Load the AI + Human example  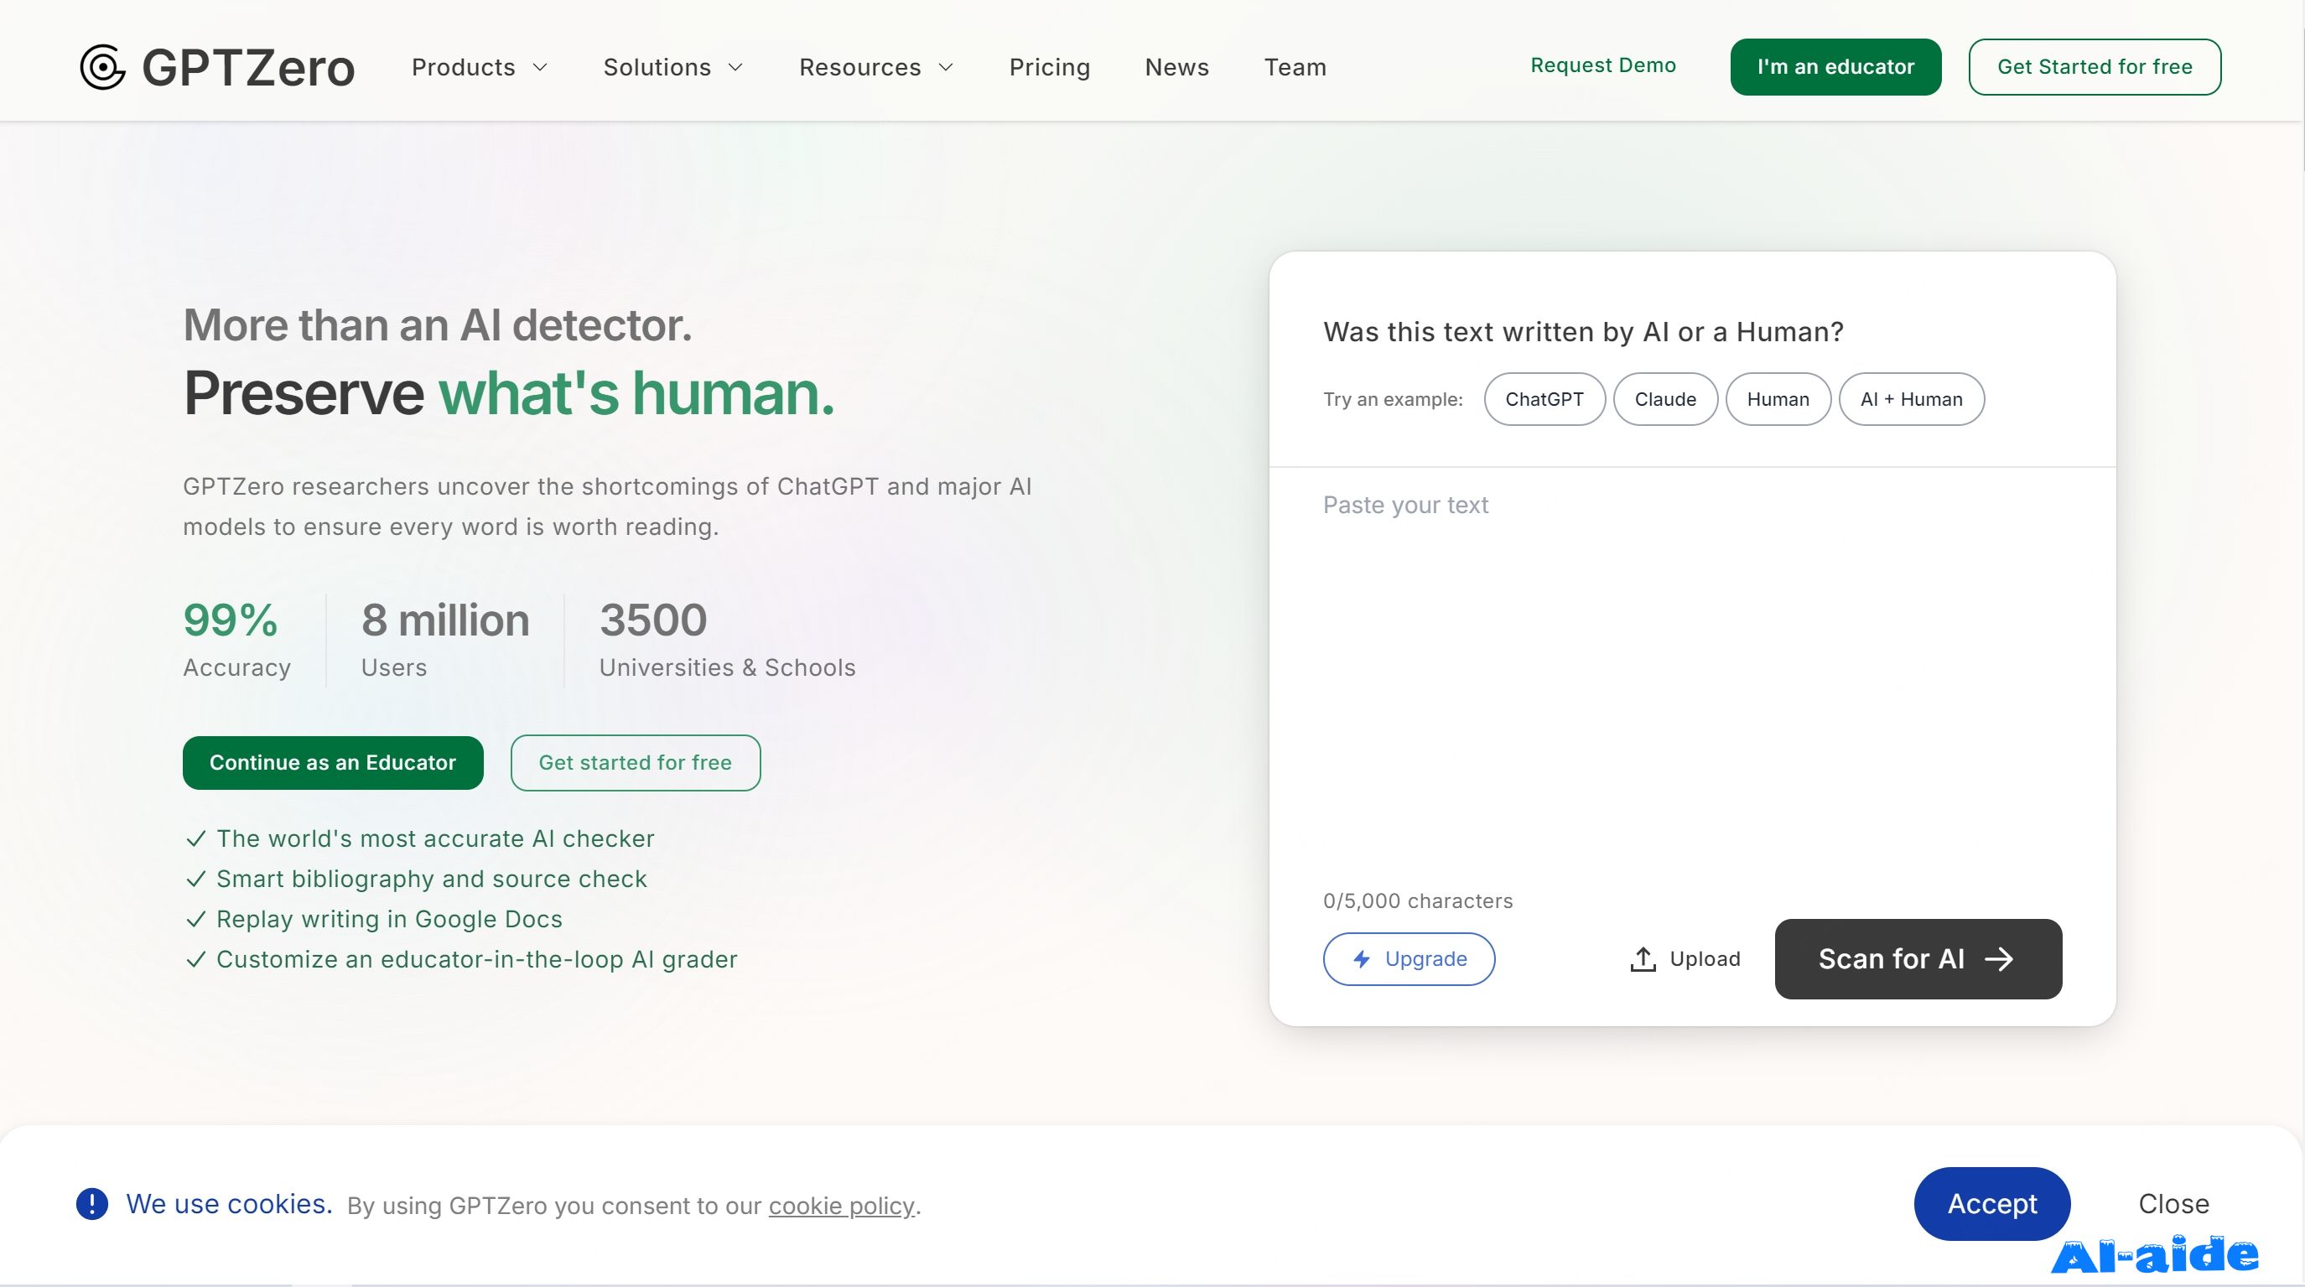click(1911, 399)
